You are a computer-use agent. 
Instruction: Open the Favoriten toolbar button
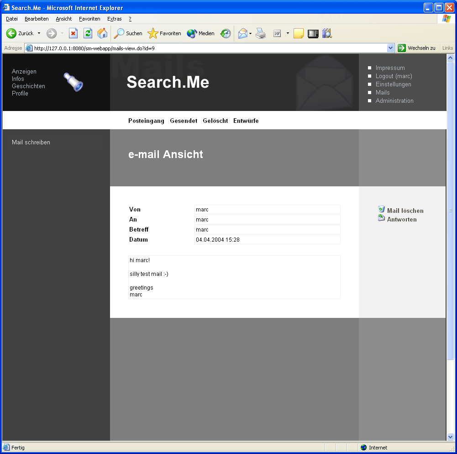pos(164,33)
